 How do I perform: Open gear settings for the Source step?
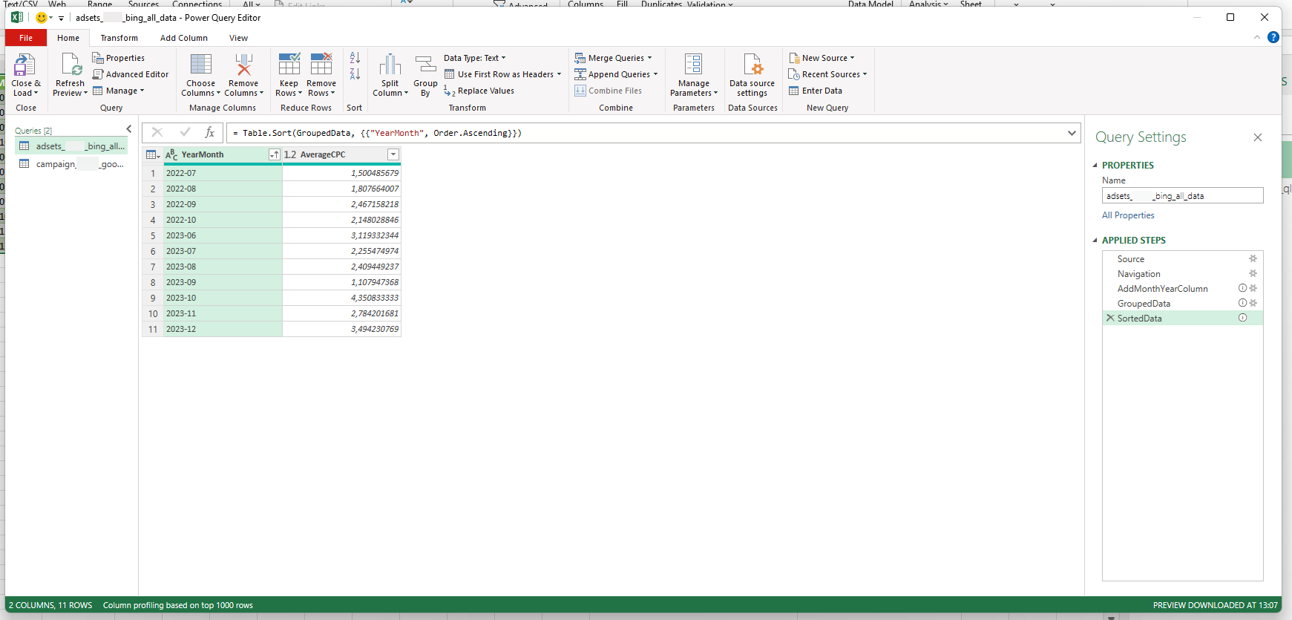coord(1253,259)
